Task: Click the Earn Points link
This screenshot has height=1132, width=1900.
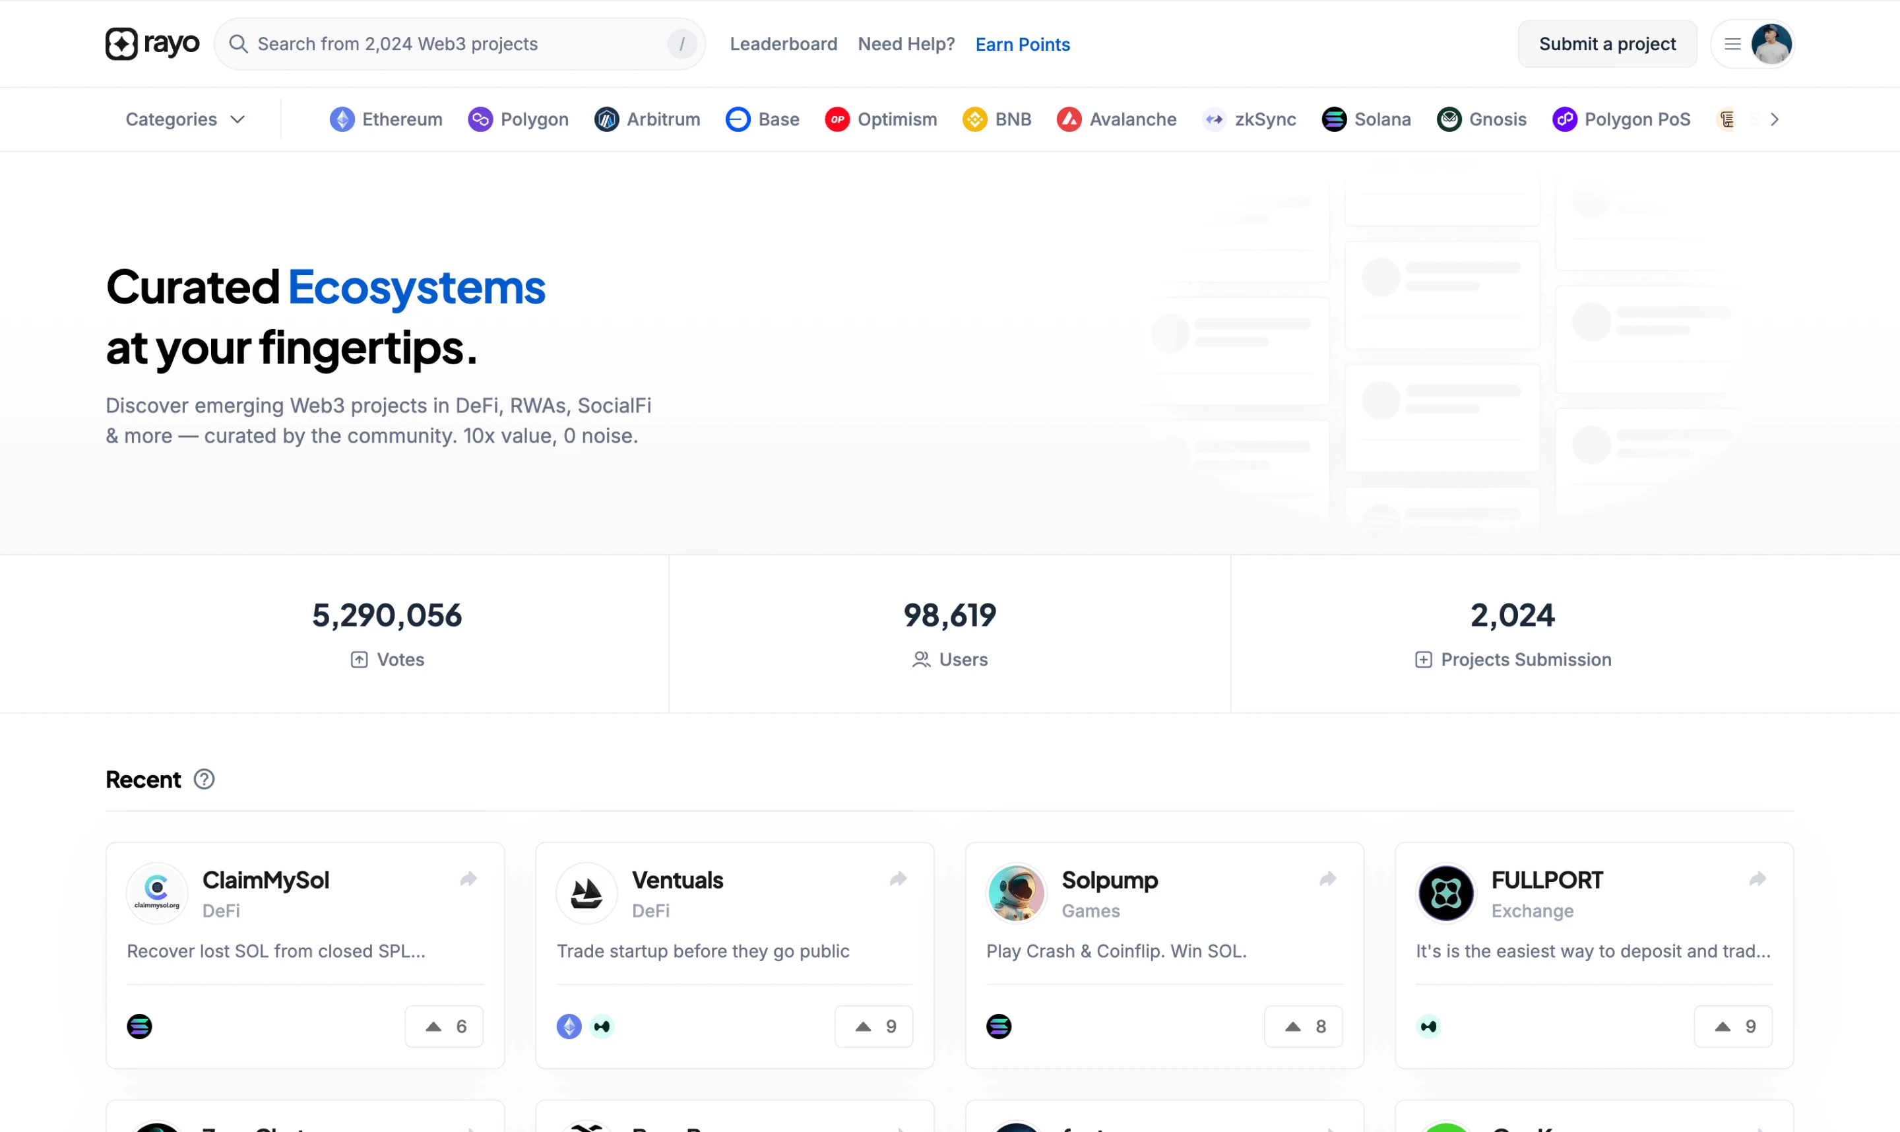Action: (1022, 44)
